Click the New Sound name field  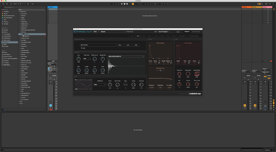click(x=98, y=45)
